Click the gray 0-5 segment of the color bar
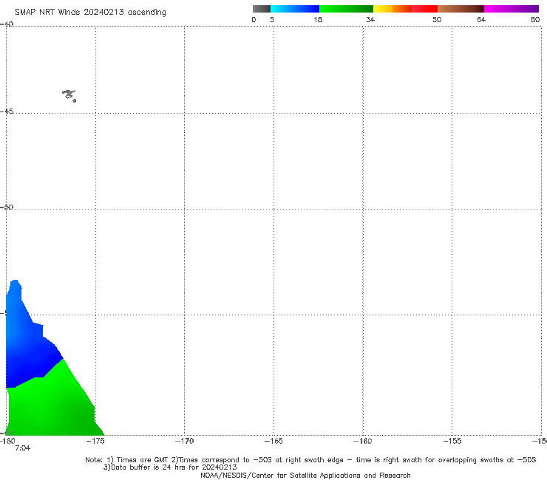Image resolution: width=547 pixels, height=480 pixels. coord(262,9)
